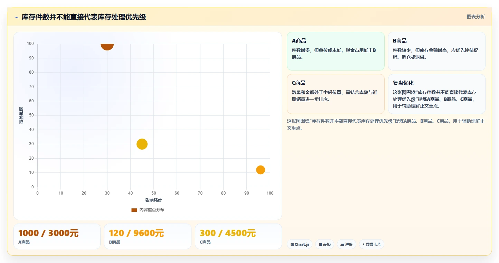Screen dimensions: 499x263
Task: Click the A商品 label under 1000 / 3000元
Action: coord(24,242)
